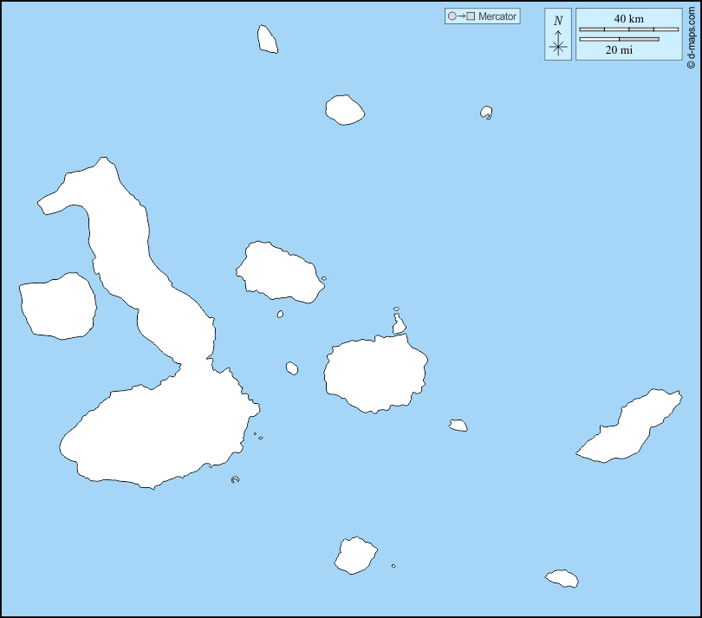Select Pinta, the northernmost island at the top
The width and height of the screenshot is (702, 618).
[267, 40]
